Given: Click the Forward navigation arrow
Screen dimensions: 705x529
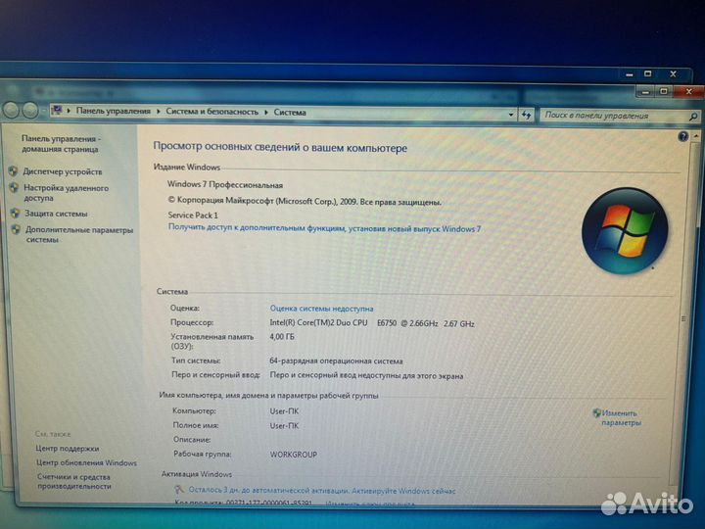Looking at the screenshot, I should pos(30,111).
